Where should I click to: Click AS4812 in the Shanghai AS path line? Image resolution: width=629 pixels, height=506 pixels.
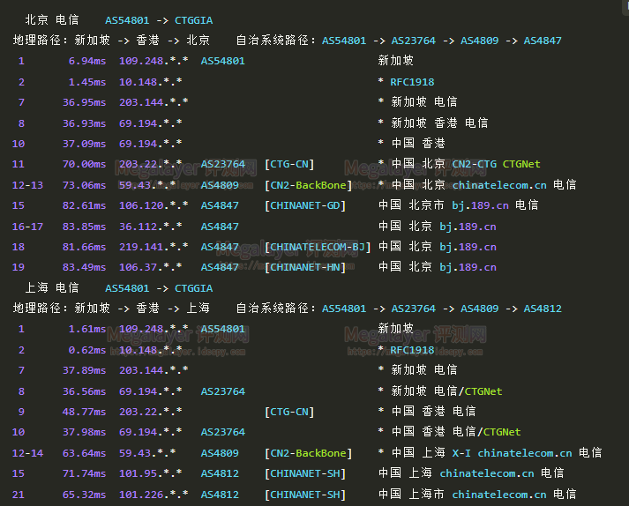coord(543,309)
